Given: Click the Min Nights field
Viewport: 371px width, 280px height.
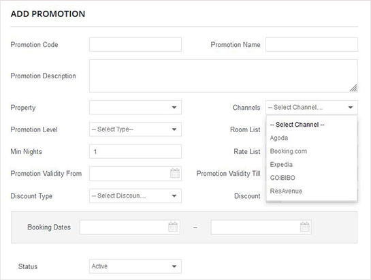Looking at the screenshot, I should [x=135, y=151].
